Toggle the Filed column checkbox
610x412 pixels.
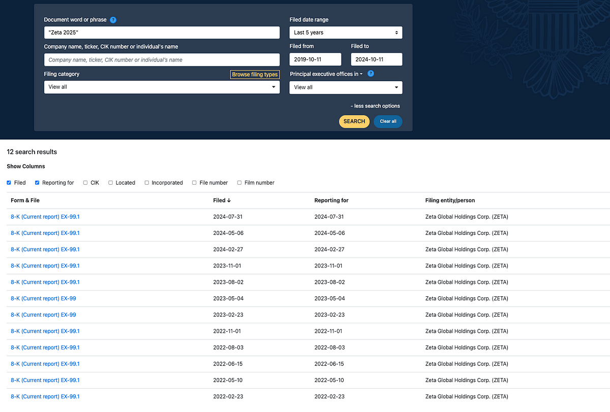coord(9,183)
